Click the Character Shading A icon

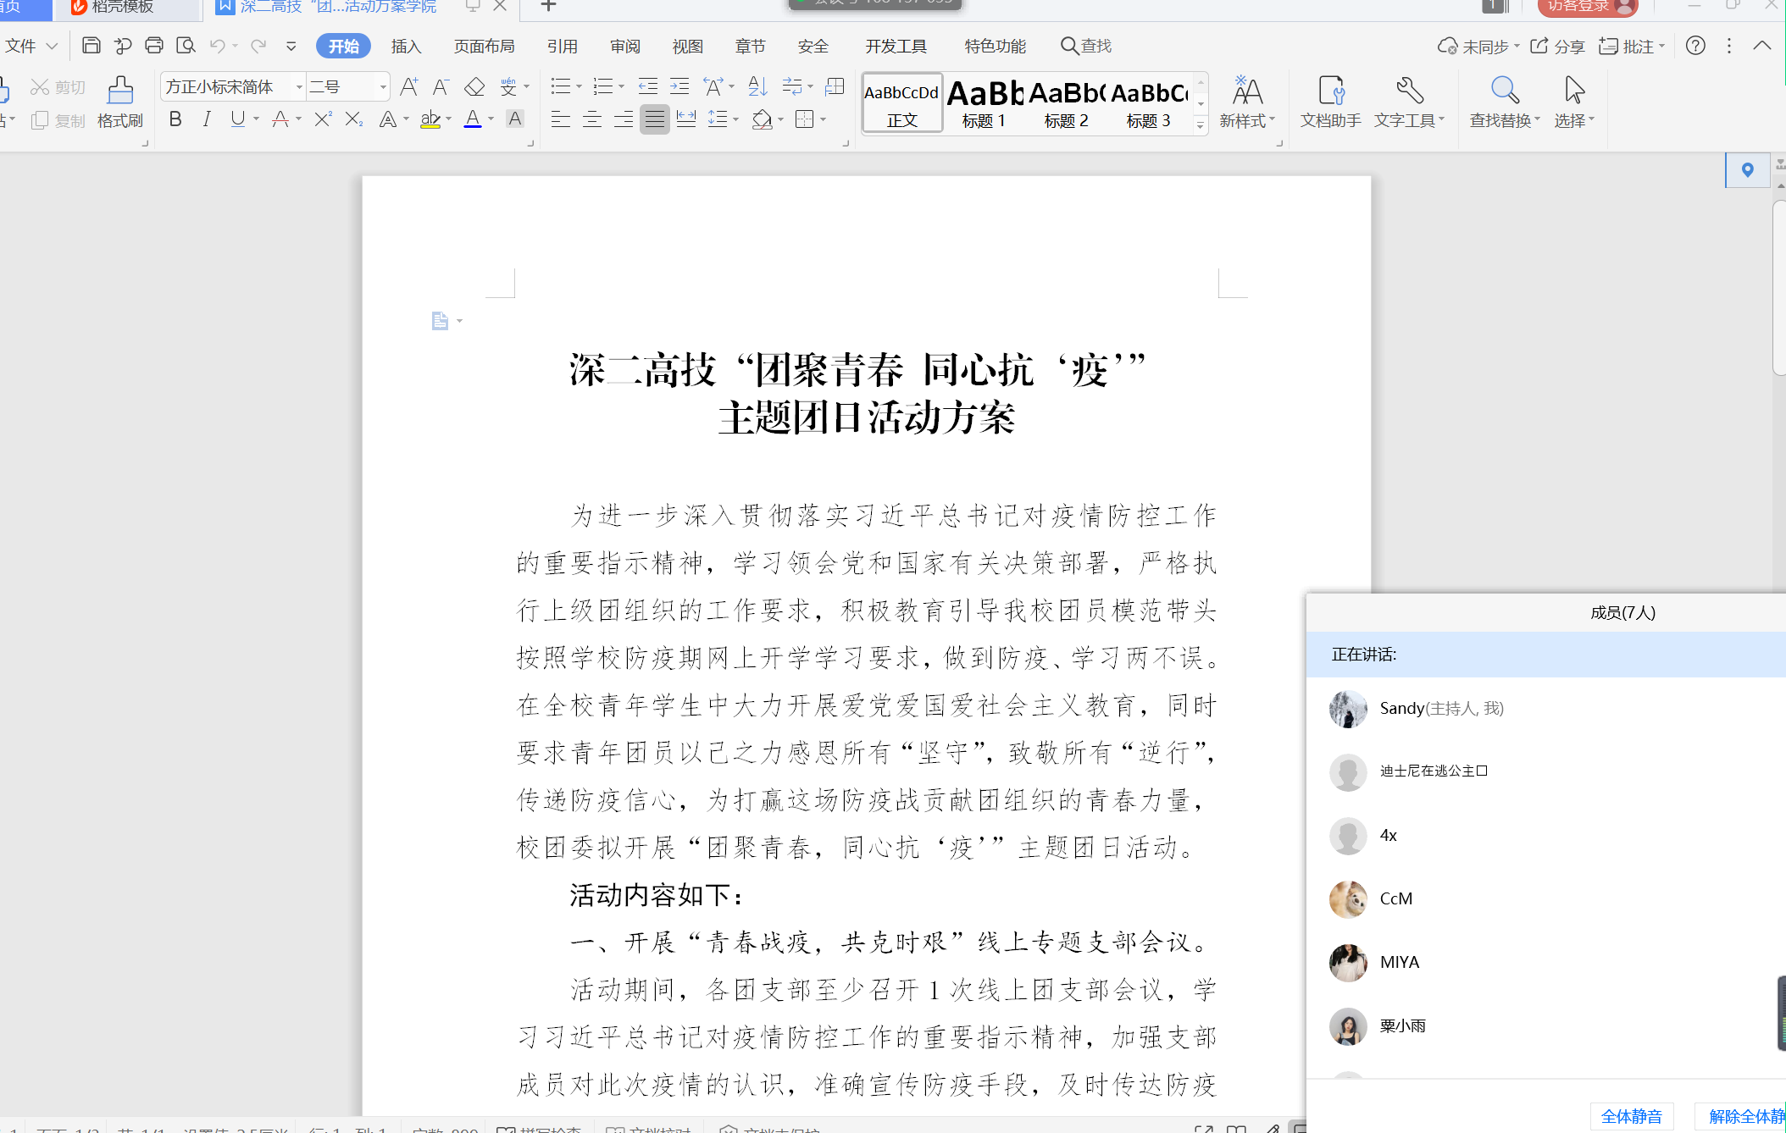[x=515, y=119]
